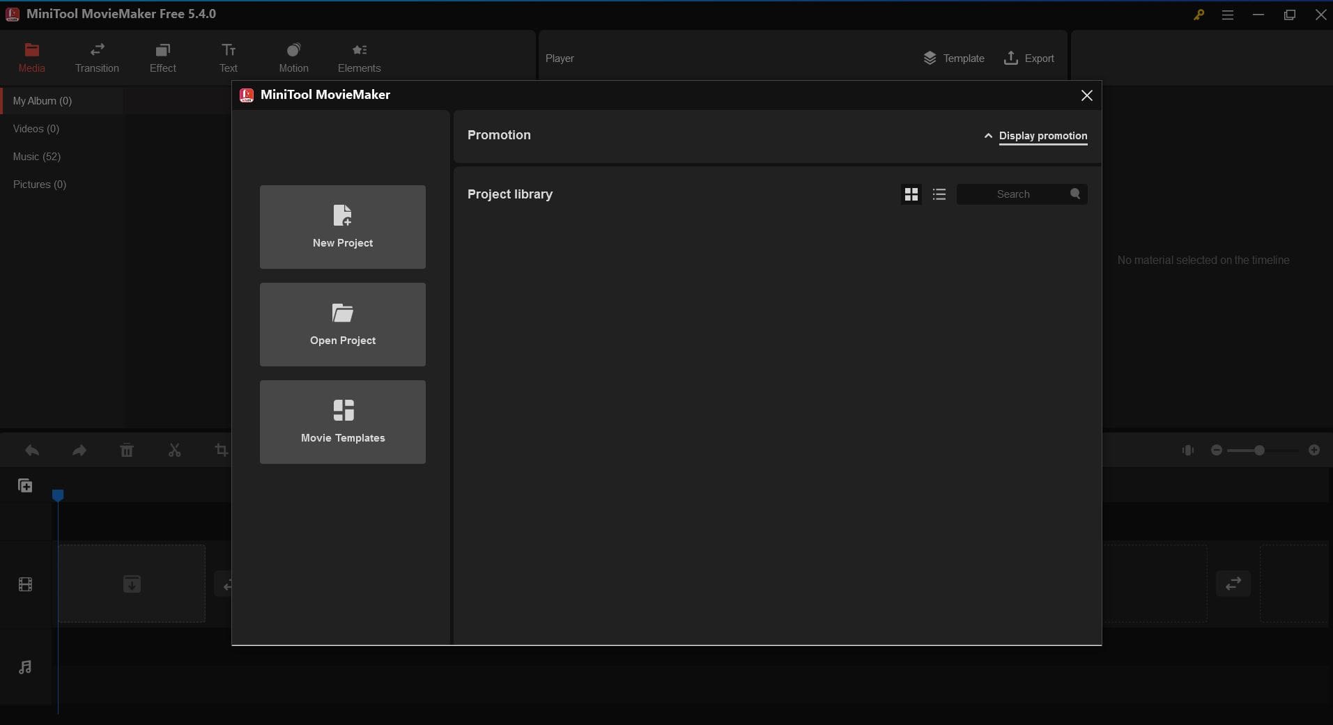Click the Player label
The width and height of the screenshot is (1333, 725).
(x=560, y=59)
